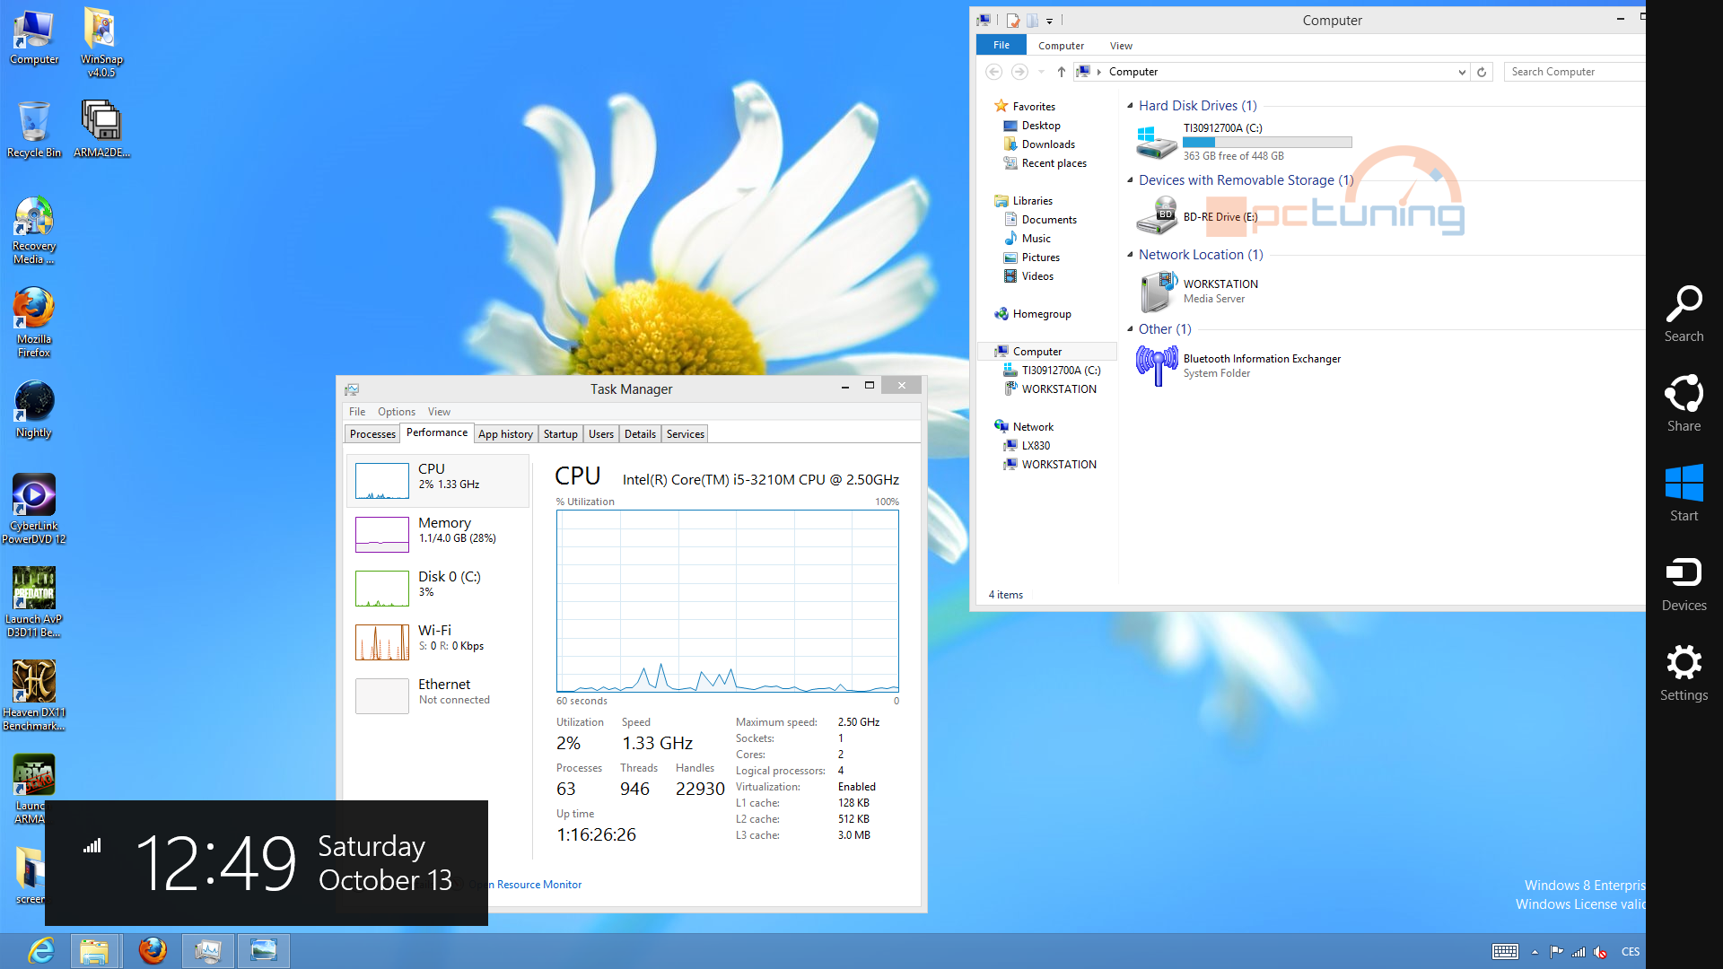Screen dimensions: 1723x969
Task: Switch to the Startup tab
Action: coord(560,433)
